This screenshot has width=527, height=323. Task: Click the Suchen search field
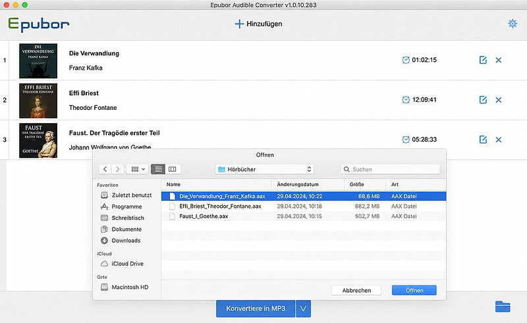[x=390, y=169]
